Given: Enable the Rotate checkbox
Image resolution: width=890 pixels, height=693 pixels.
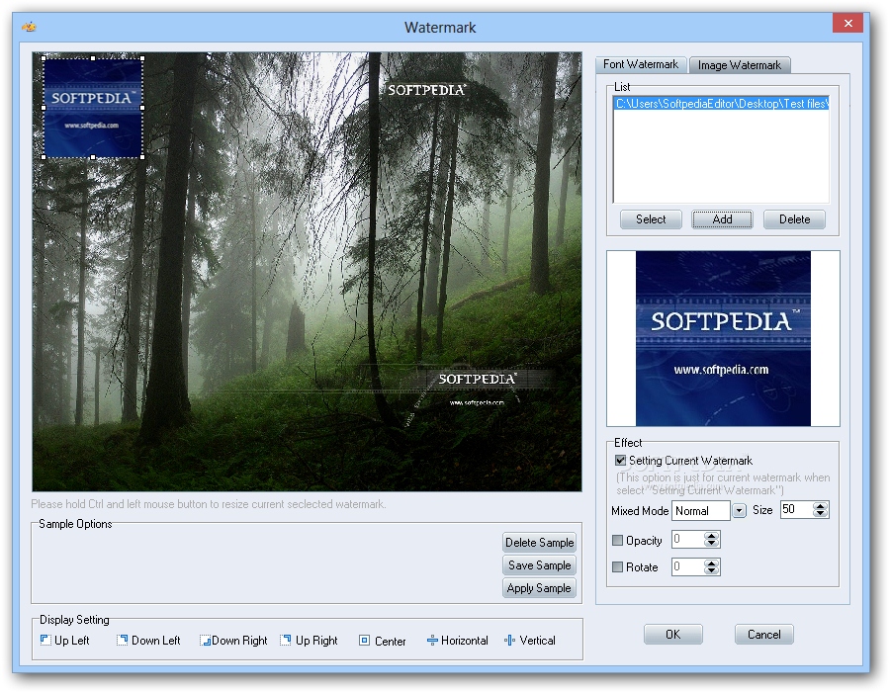Looking at the screenshot, I should tap(617, 566).
